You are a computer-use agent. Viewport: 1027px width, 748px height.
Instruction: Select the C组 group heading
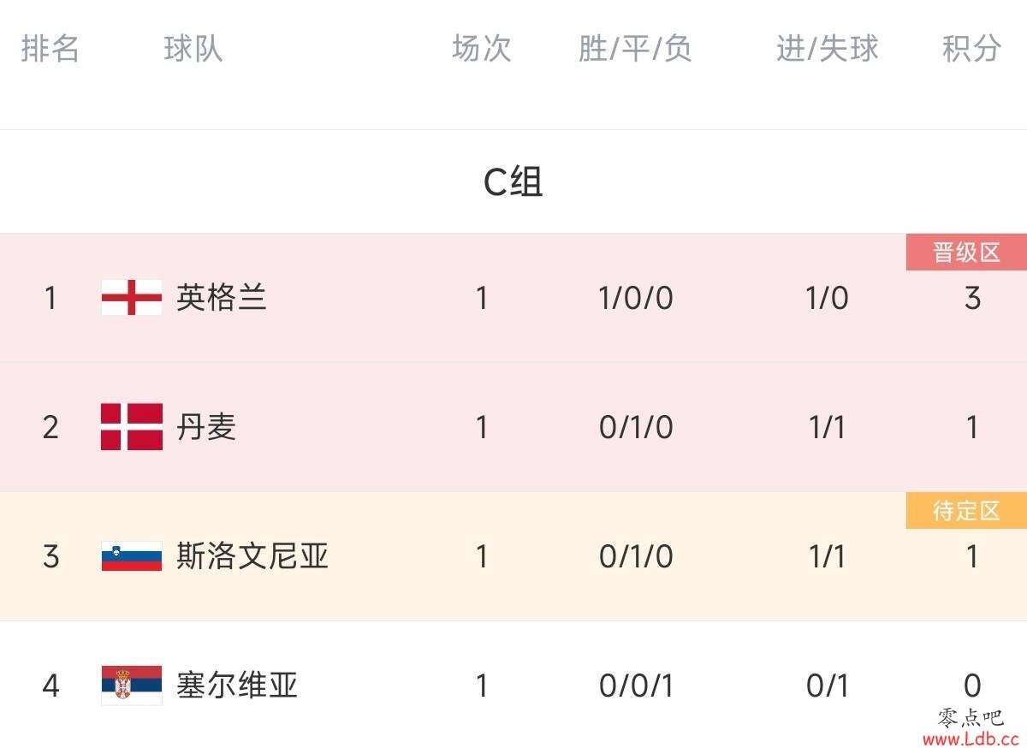pos(513,181)
